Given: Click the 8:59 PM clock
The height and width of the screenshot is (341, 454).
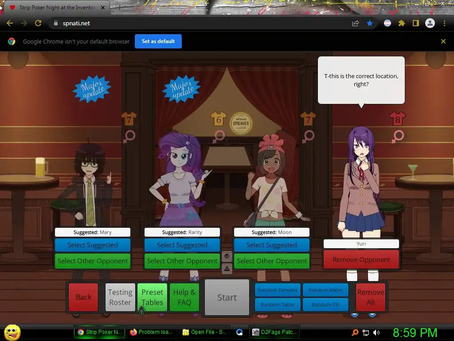Looking at the screenshot, I should (x=415, y=333).
